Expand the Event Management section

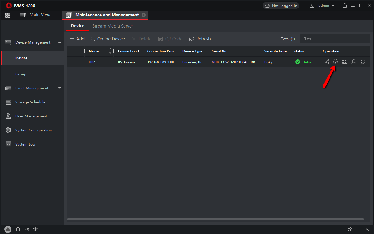coord(60,88)
